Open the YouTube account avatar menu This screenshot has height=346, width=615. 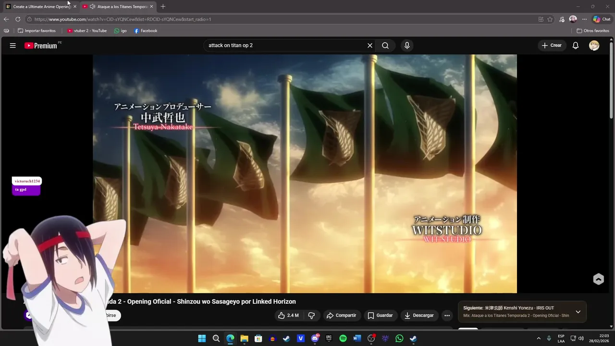click(x=594, y=46)
